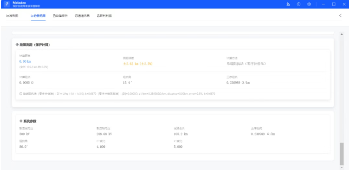The image size is (349, 170).
Task: Click the vertical scrollbar thumb
Action: [x=342, y=154]
